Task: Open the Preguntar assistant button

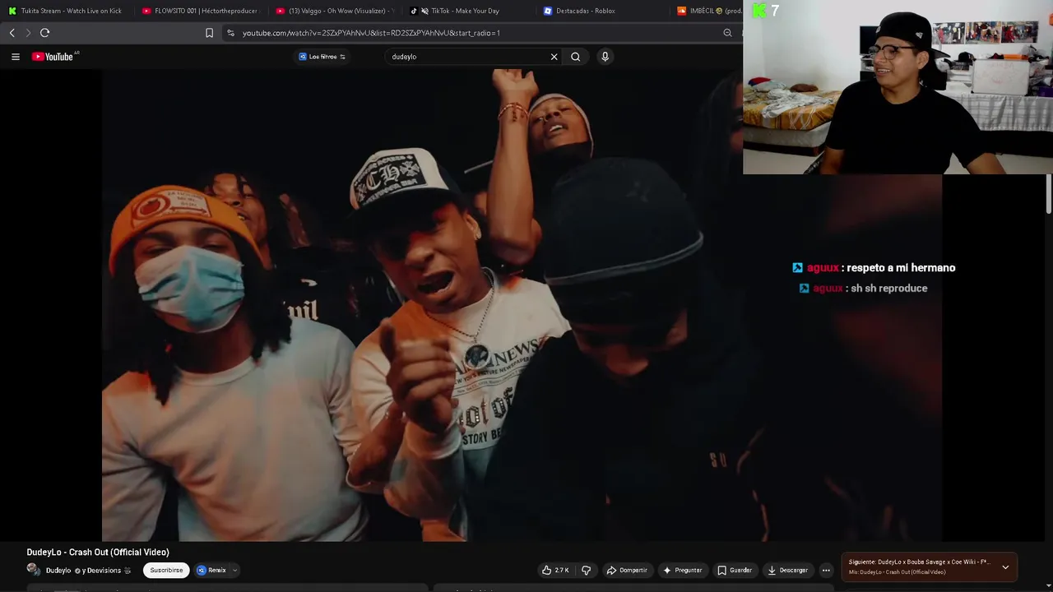Action: [x=683, y=570]
